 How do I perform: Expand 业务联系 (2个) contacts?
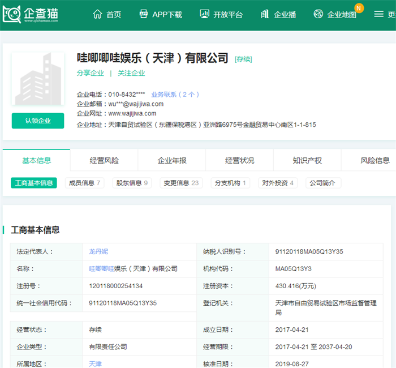tap(175, 95)
